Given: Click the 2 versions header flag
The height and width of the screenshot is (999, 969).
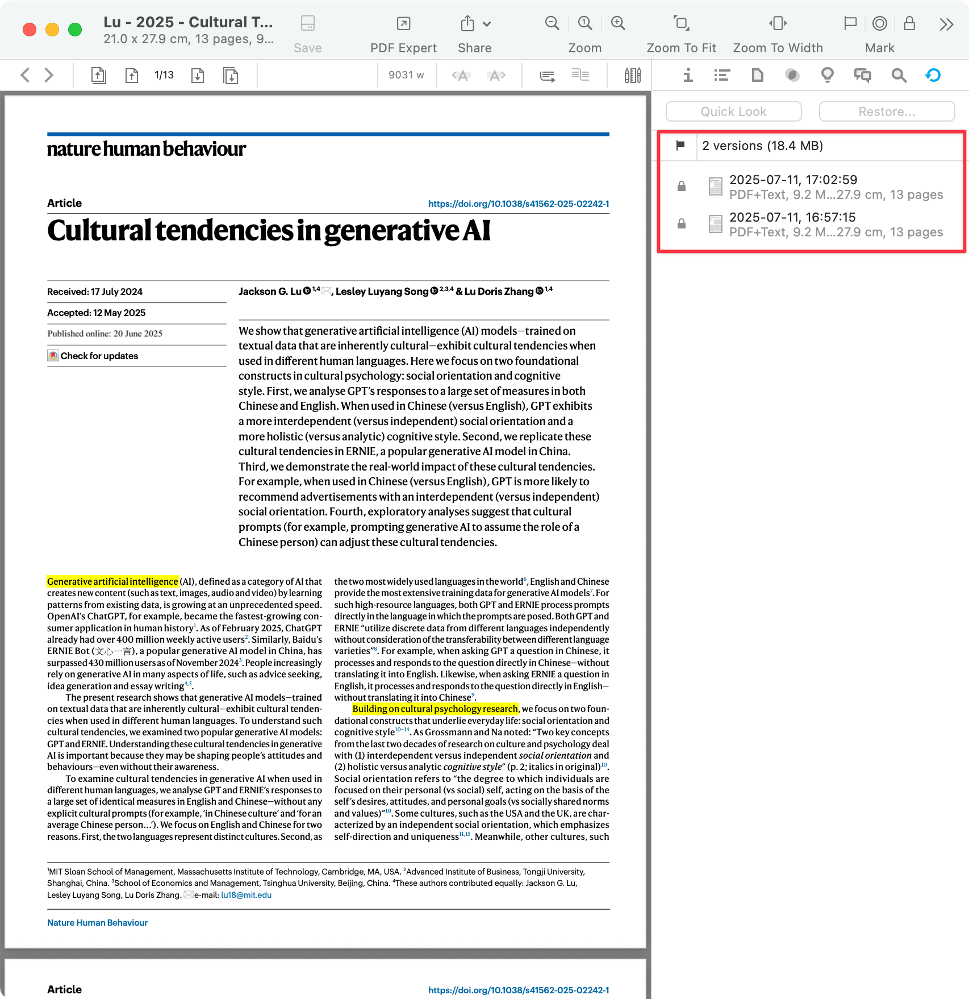Looking at the screenshot, I should pyautogui.click(x=680, y=145).
